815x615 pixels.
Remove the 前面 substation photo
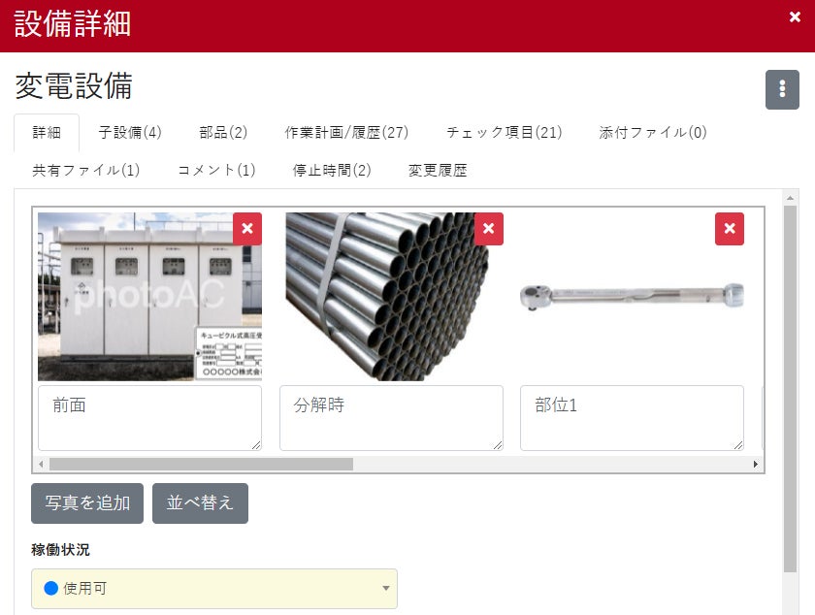[x=247, y=229]
